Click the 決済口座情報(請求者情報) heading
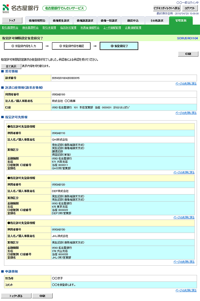This screenshot has width=200, height=301. 24,87
